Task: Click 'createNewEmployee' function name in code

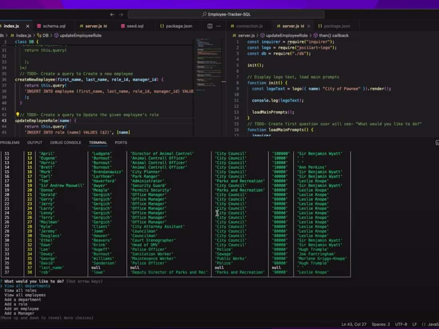Action: tap(35, 80)
